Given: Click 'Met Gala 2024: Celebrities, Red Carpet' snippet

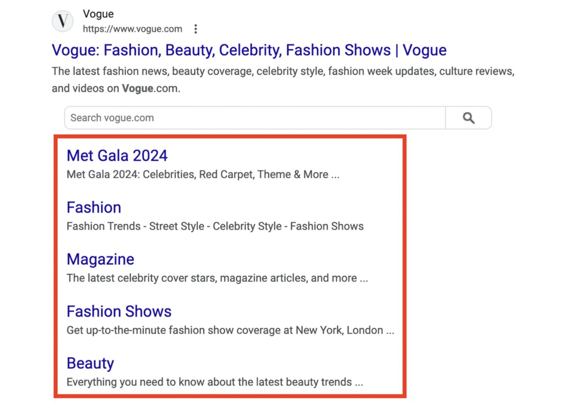Looking at the screenshot, I should click(203, 175).
